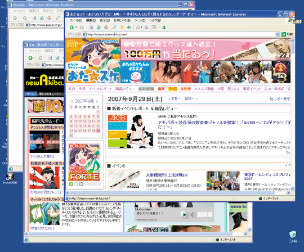Image resolution: width=304 pixels, height=252 pixels.
Task: Click Search magnifier in the Google window toolbar
Action: coord(57,18)
